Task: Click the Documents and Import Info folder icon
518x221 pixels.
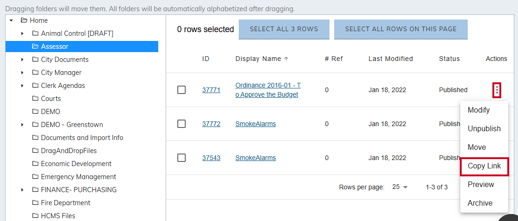Action: pos(35,137)
